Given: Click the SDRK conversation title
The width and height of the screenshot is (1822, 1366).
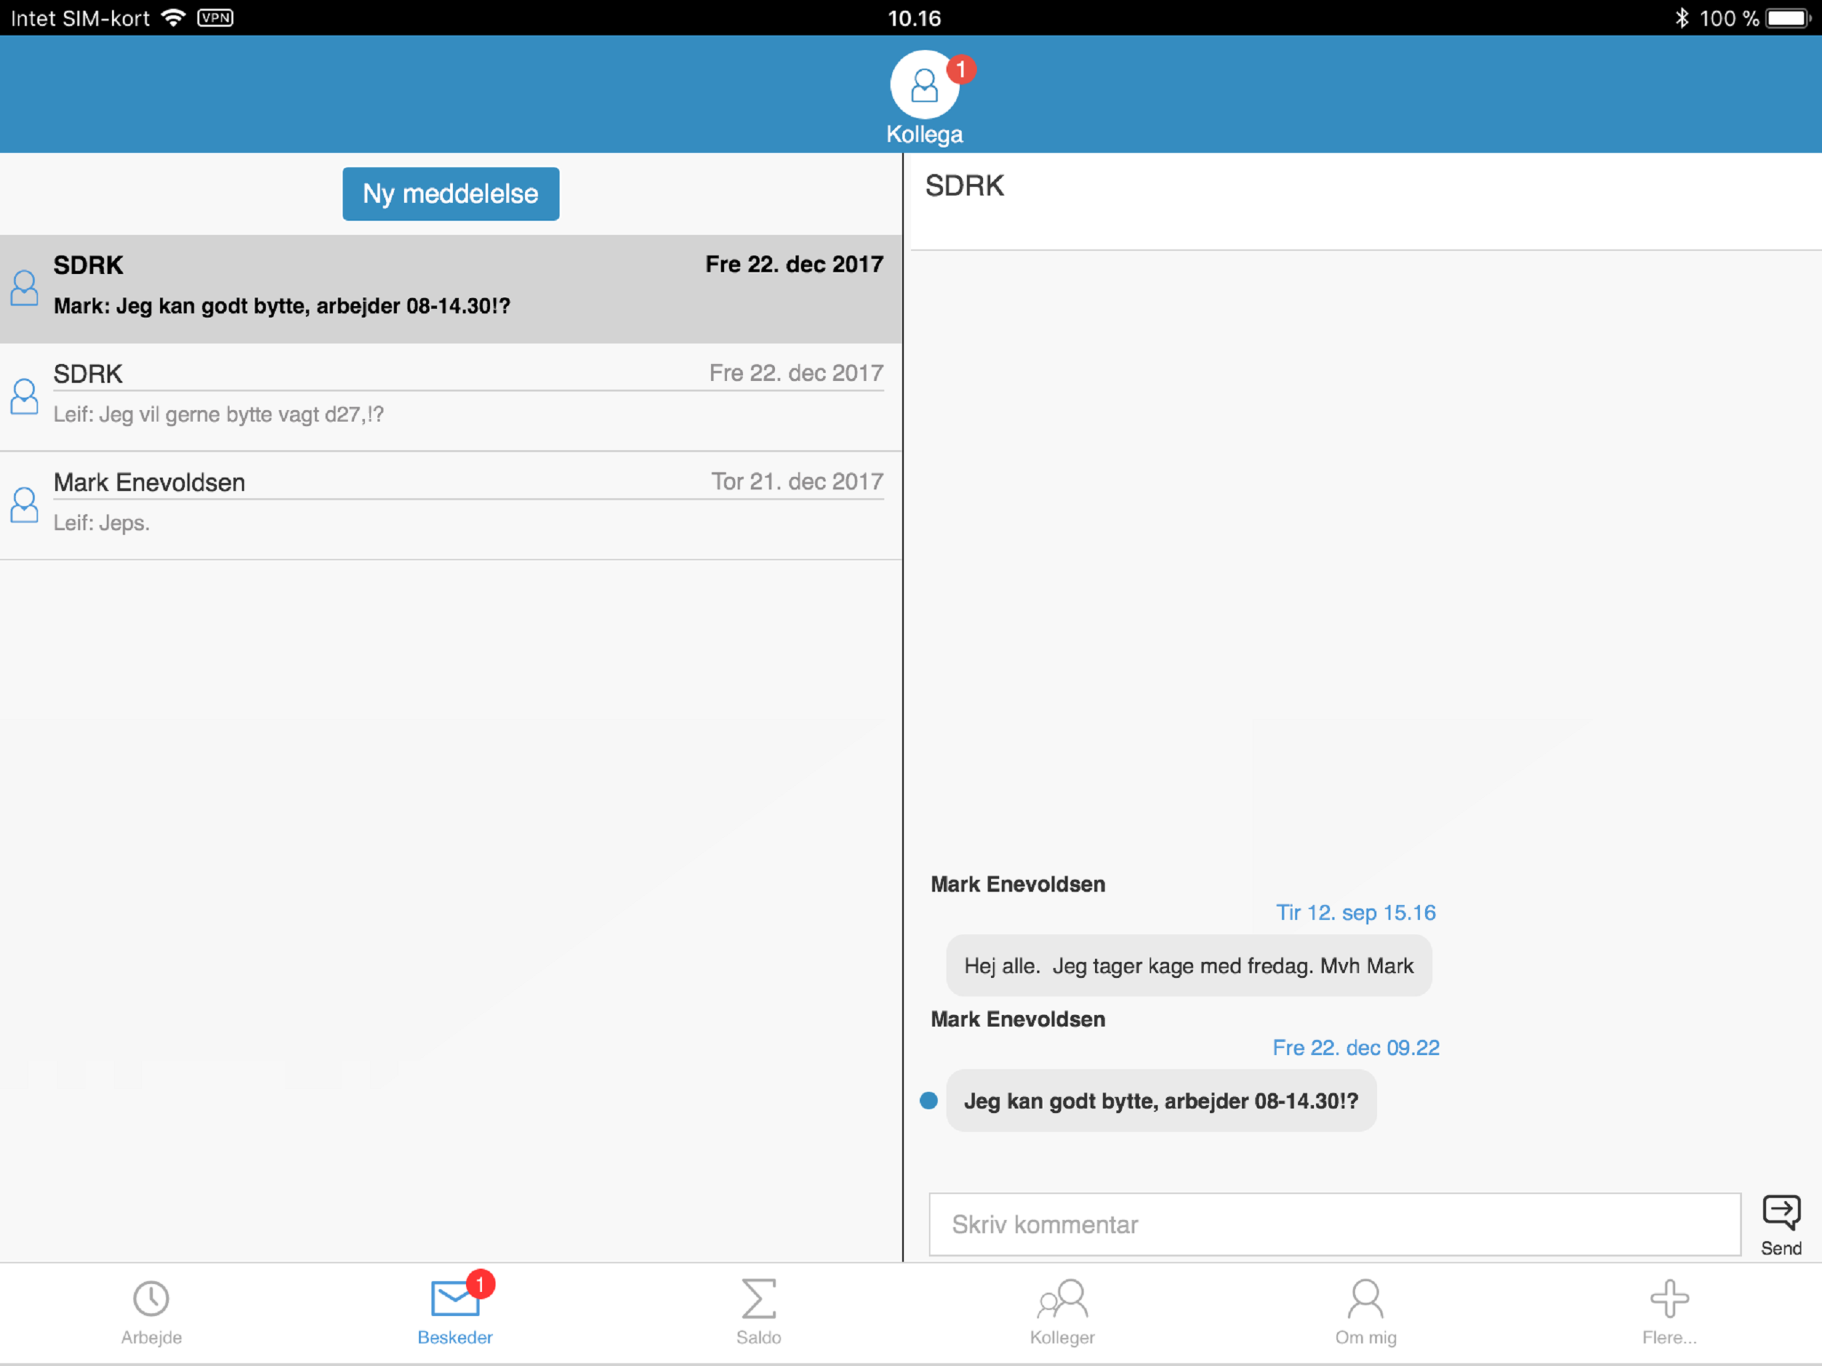Looking at the screenshot, I should (964, 186).
